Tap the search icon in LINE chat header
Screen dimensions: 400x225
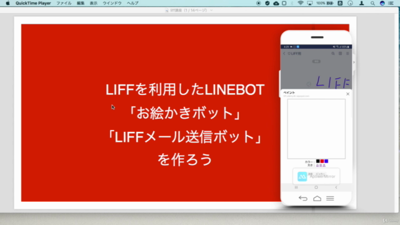click(333, 54)
